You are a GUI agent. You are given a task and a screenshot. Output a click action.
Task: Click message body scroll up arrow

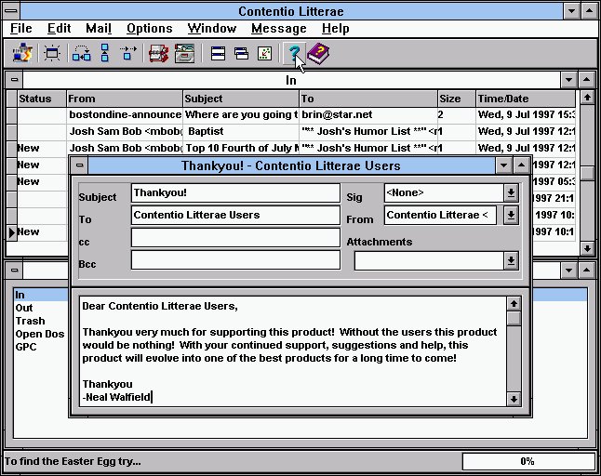[514, 304]
